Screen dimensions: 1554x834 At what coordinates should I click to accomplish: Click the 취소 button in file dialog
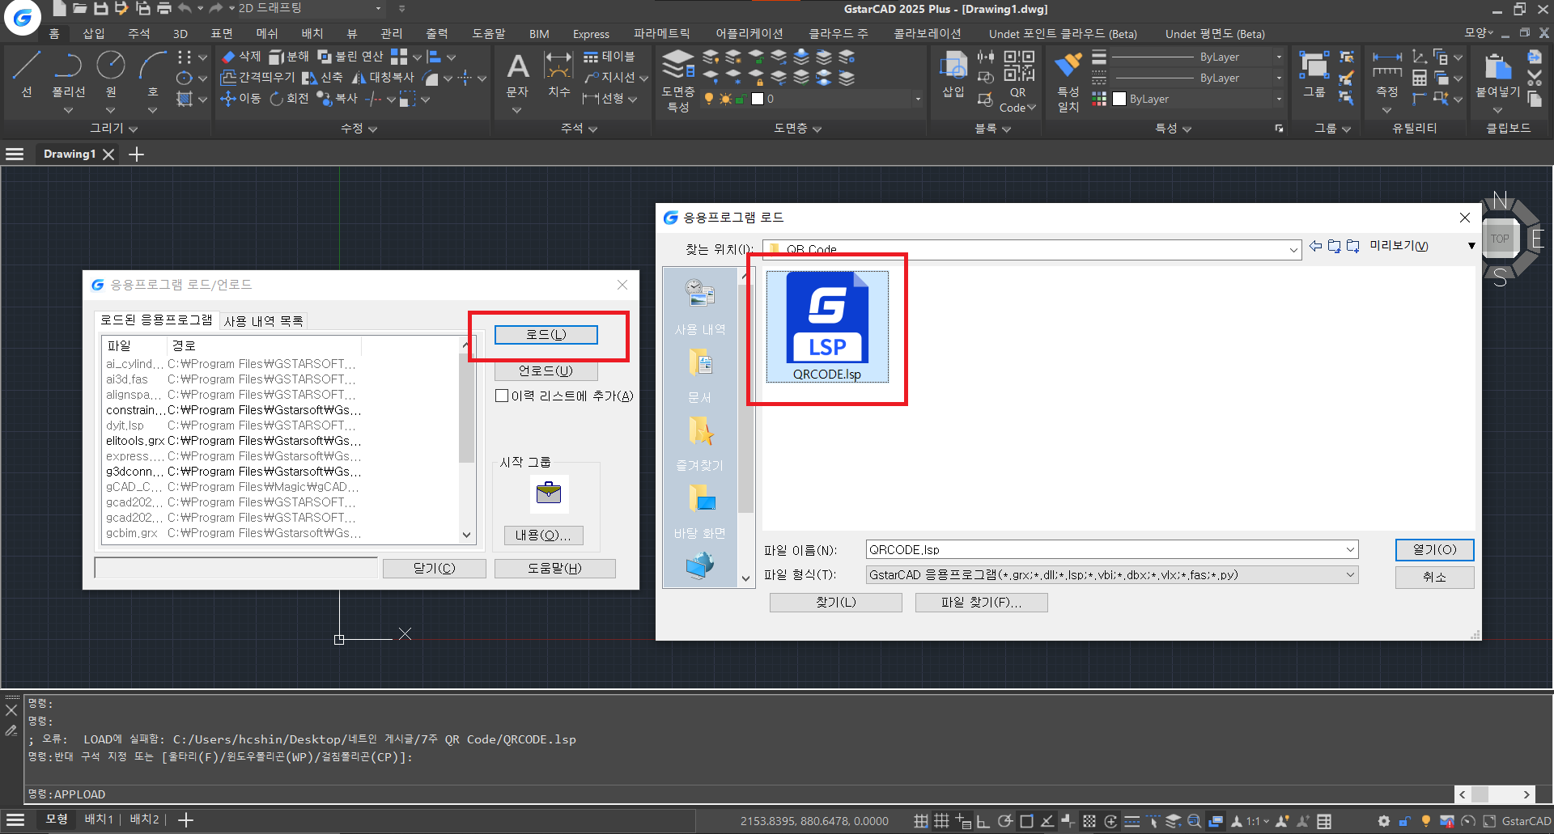[x=1435, y=577]
